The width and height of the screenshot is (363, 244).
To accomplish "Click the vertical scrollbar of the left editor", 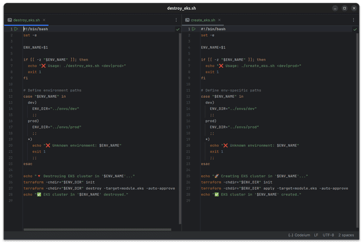I will pyautogui.click(x=180, y=115).
